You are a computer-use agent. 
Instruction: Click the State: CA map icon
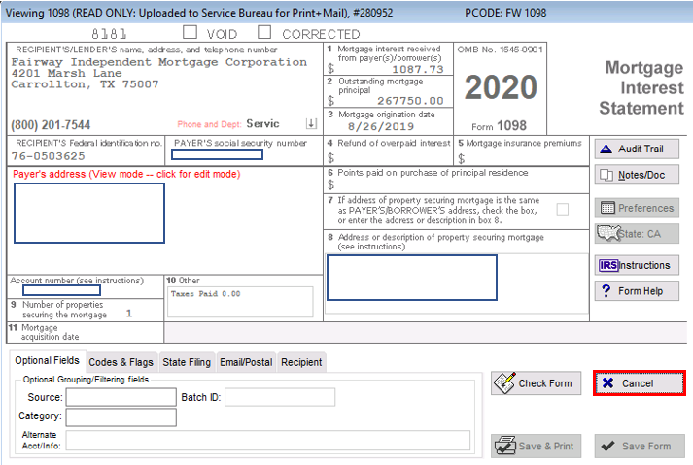tap(607, 233)
